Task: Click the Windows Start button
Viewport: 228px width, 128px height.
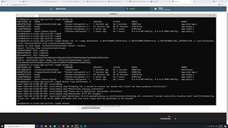Action: tap(2, 126)
